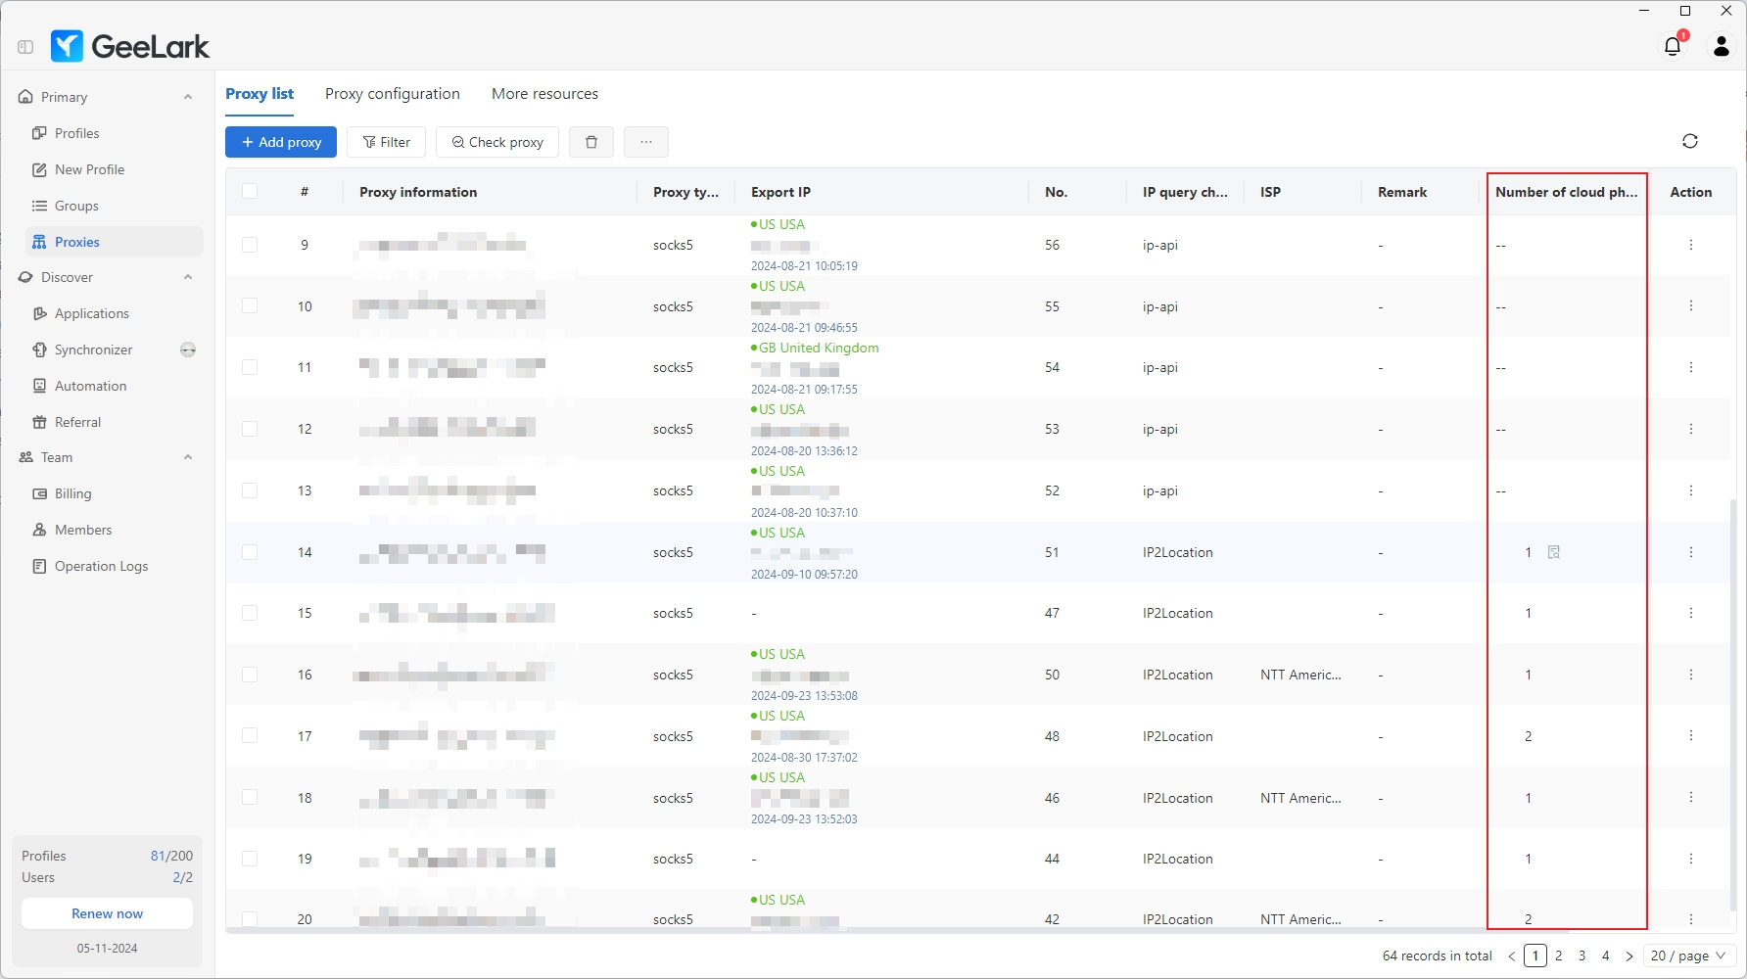The height and width of the screenshot is (979, 1747).
Task: Select all proxies with the header checkbox
Action: 250,191
